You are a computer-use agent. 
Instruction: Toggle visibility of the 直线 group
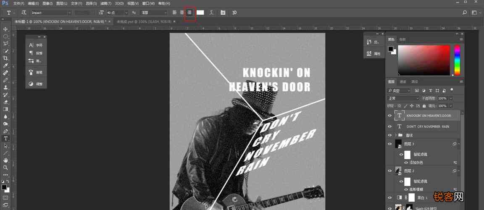(x=389, y=135)
